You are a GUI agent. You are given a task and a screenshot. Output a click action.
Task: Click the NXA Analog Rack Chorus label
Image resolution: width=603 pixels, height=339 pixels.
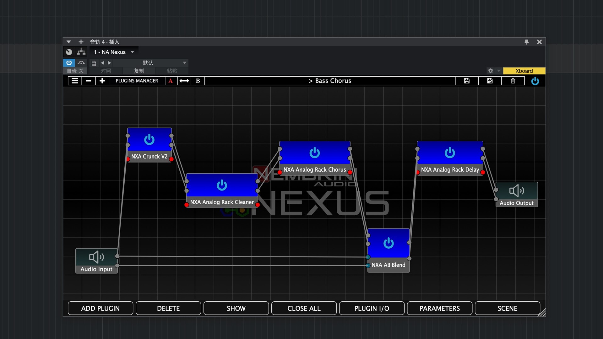(x=315, y=169)
